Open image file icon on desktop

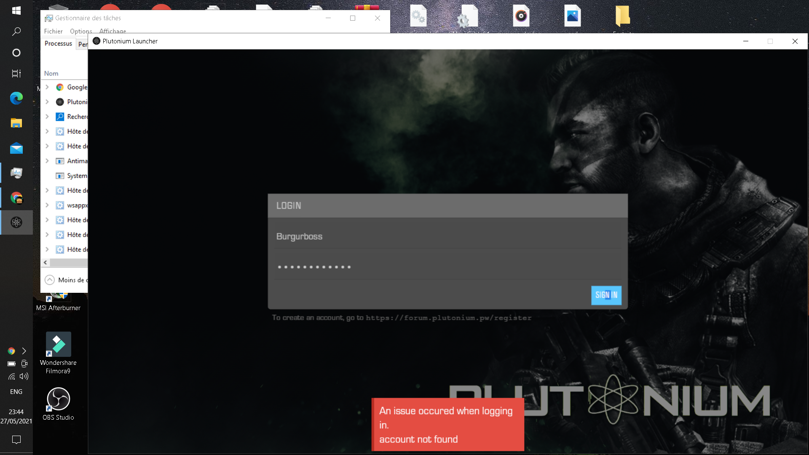pos(573,17)
